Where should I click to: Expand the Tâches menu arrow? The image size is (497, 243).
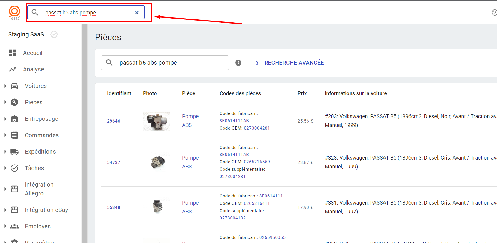coord(5,168)
